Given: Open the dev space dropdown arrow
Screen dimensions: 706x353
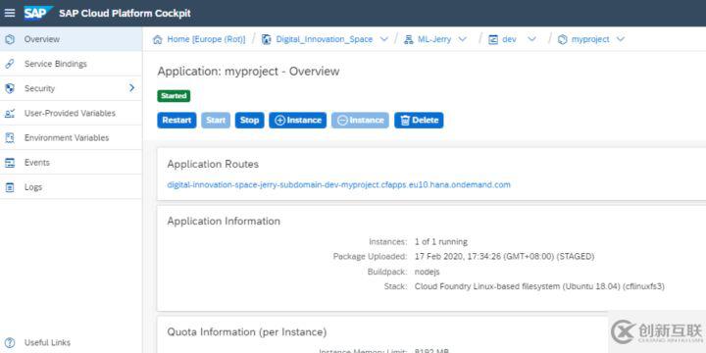Looking at the screenshot, I should coord(531,39).
